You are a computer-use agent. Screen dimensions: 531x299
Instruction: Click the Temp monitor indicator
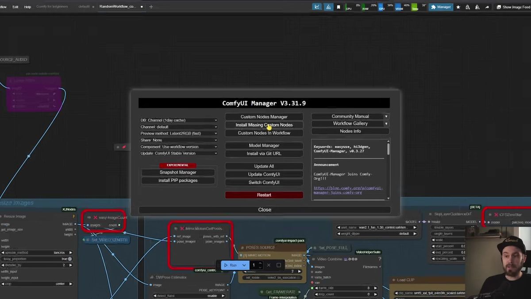419,7
